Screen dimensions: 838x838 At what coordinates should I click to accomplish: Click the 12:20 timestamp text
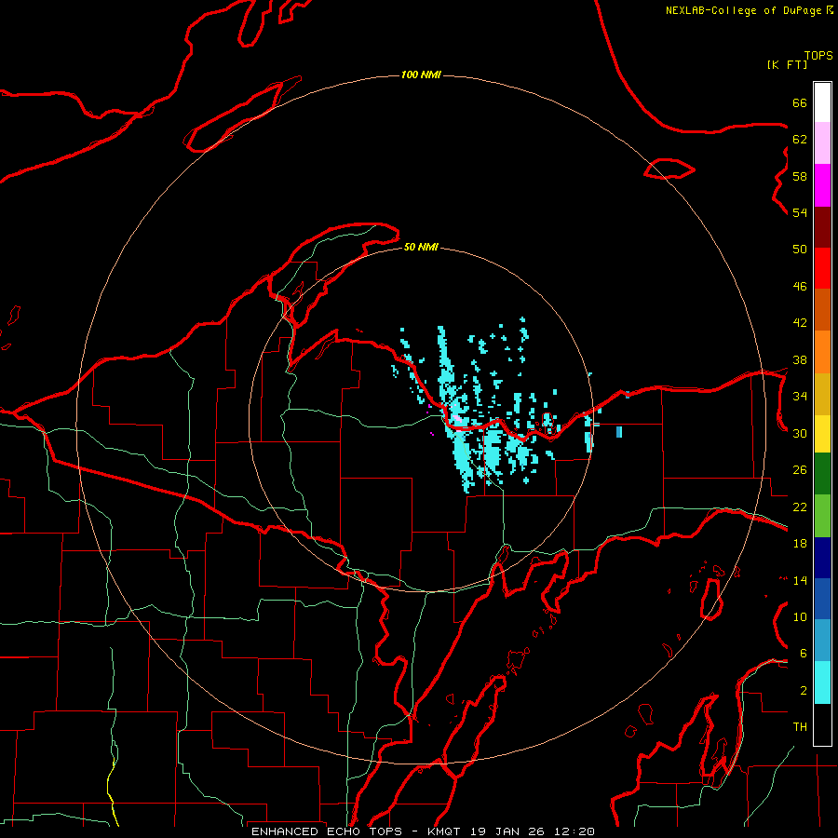[575, 831]
